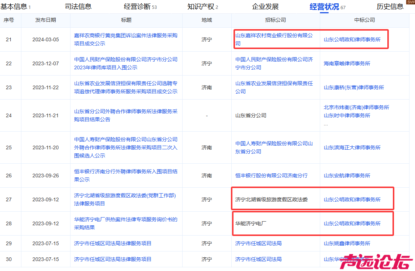Click the 北京市炜衡(济南)律师事务所 link

tap(356, 107)
